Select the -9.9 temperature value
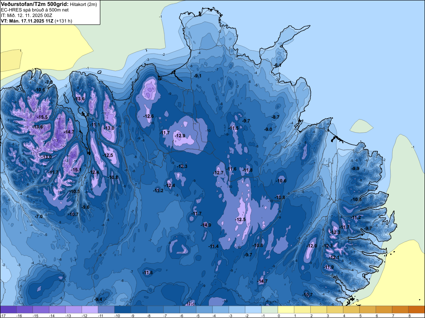 (x=355, y=169)
